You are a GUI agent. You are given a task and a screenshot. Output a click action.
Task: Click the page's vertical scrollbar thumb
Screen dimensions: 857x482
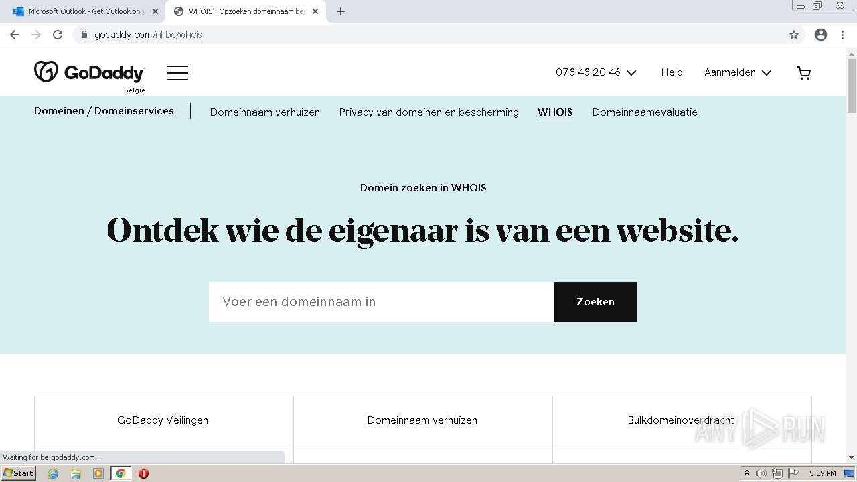(852, 86)
